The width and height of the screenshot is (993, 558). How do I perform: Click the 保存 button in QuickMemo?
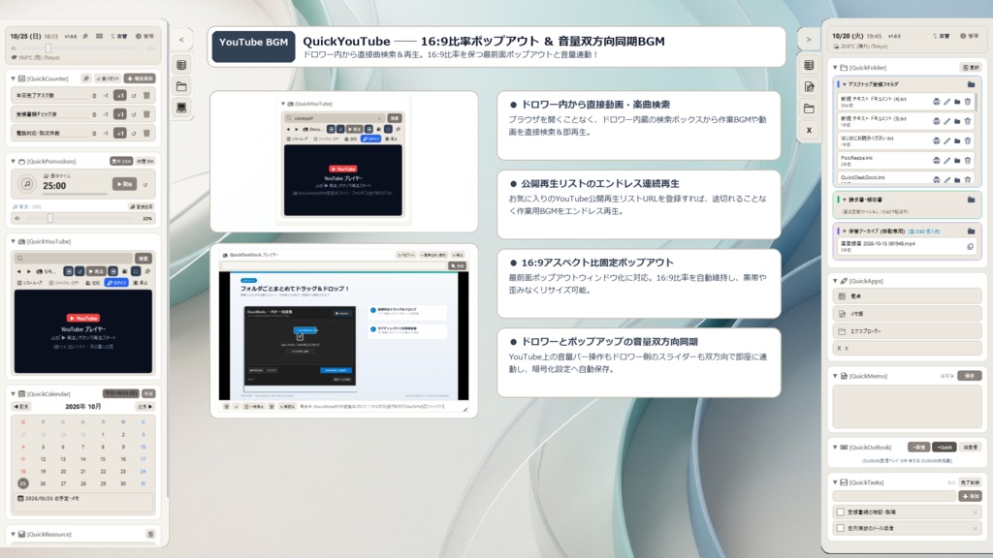pos(970,376)
